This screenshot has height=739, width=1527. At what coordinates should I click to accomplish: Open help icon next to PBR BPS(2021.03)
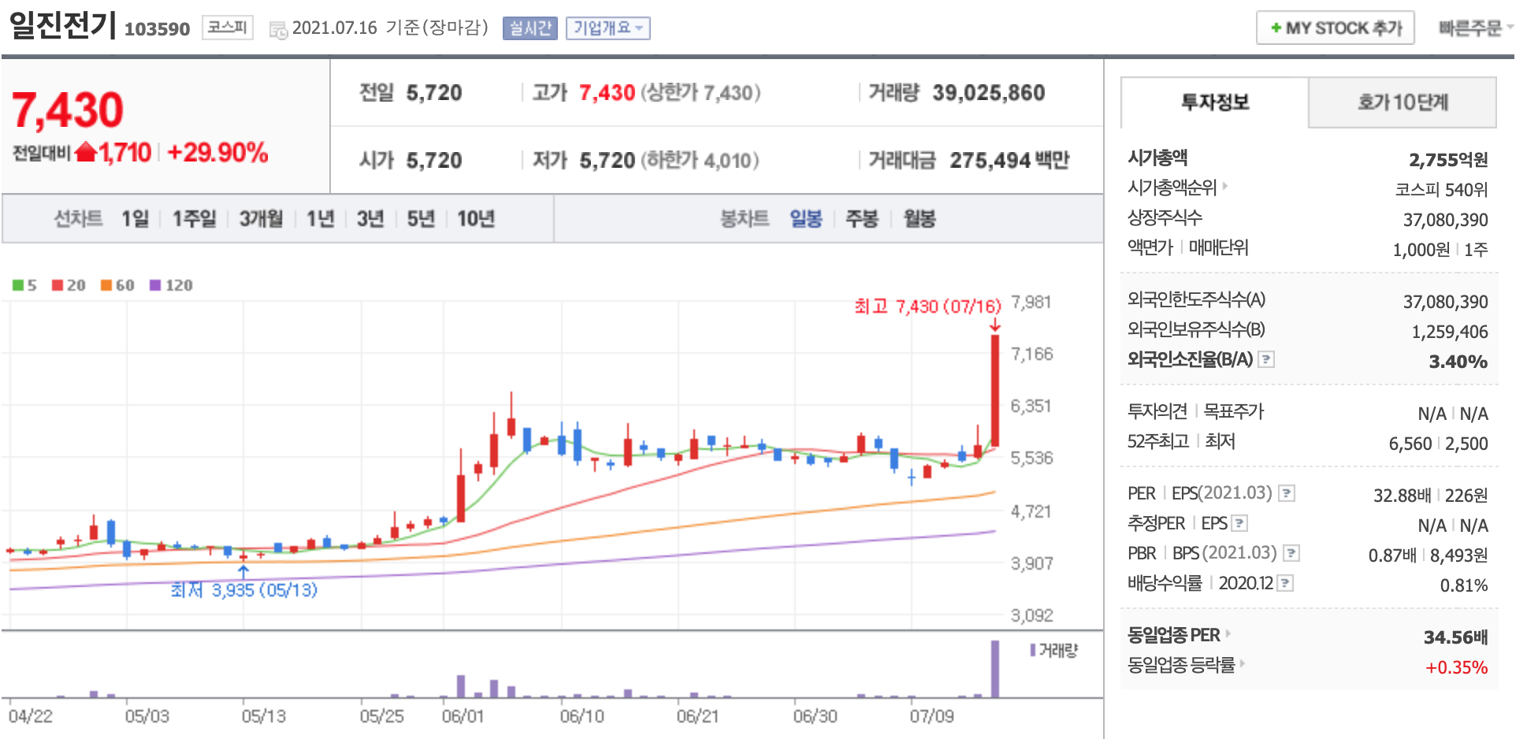(x=1291, y=553)
